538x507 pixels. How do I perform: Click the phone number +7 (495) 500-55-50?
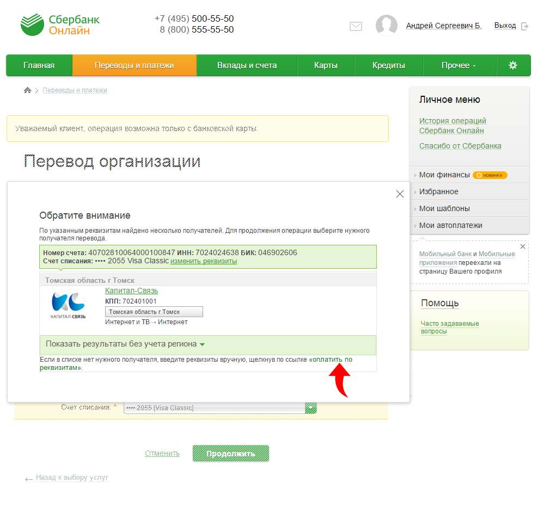(x=194, y=18)
